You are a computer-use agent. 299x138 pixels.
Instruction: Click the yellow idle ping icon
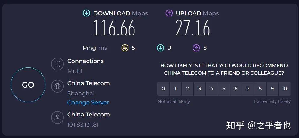(x=125, y=48)
